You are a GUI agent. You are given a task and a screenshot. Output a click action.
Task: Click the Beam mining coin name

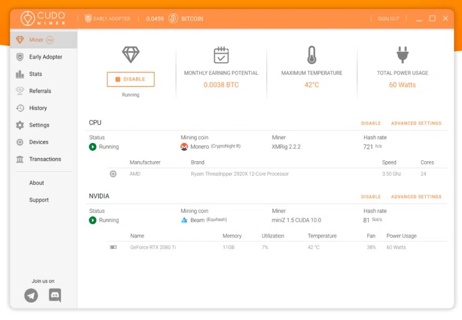[x=197, y=220]
